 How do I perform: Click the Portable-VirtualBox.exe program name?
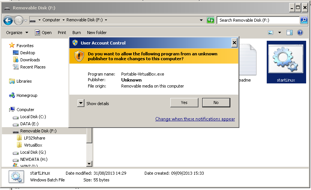143,74
